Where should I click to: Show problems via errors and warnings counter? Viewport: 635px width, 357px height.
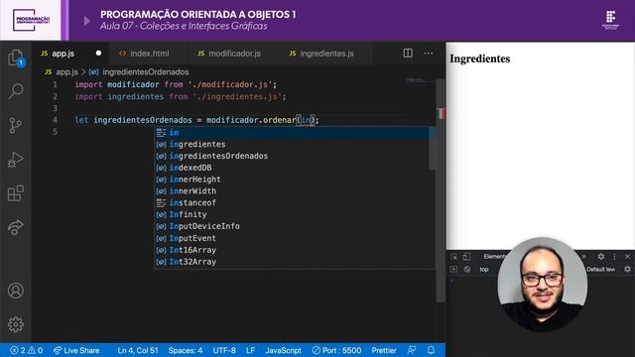[26, 350]
